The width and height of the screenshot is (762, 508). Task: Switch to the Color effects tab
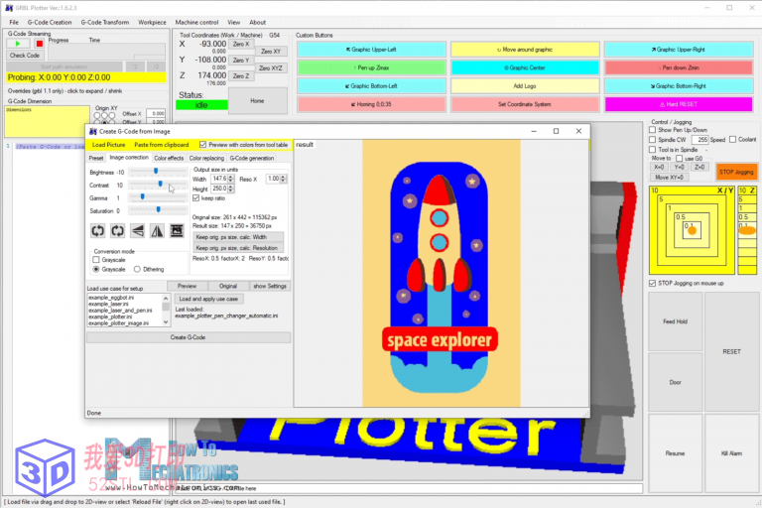(x=169, y=158)
